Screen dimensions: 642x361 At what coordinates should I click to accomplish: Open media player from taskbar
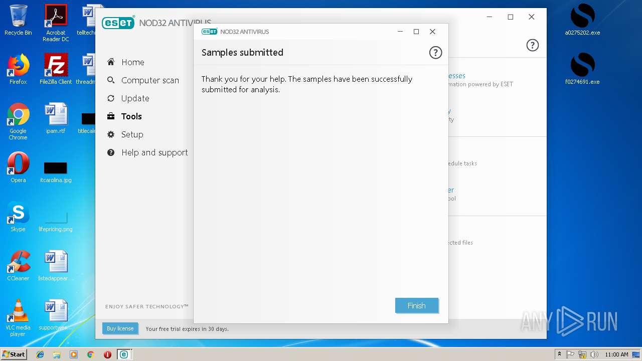[74, 354]
